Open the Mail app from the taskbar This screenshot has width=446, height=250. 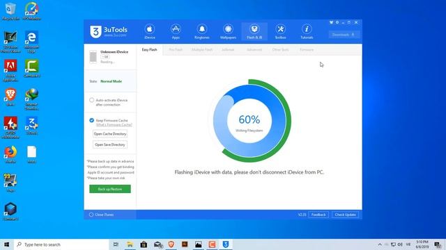point(158,244)
